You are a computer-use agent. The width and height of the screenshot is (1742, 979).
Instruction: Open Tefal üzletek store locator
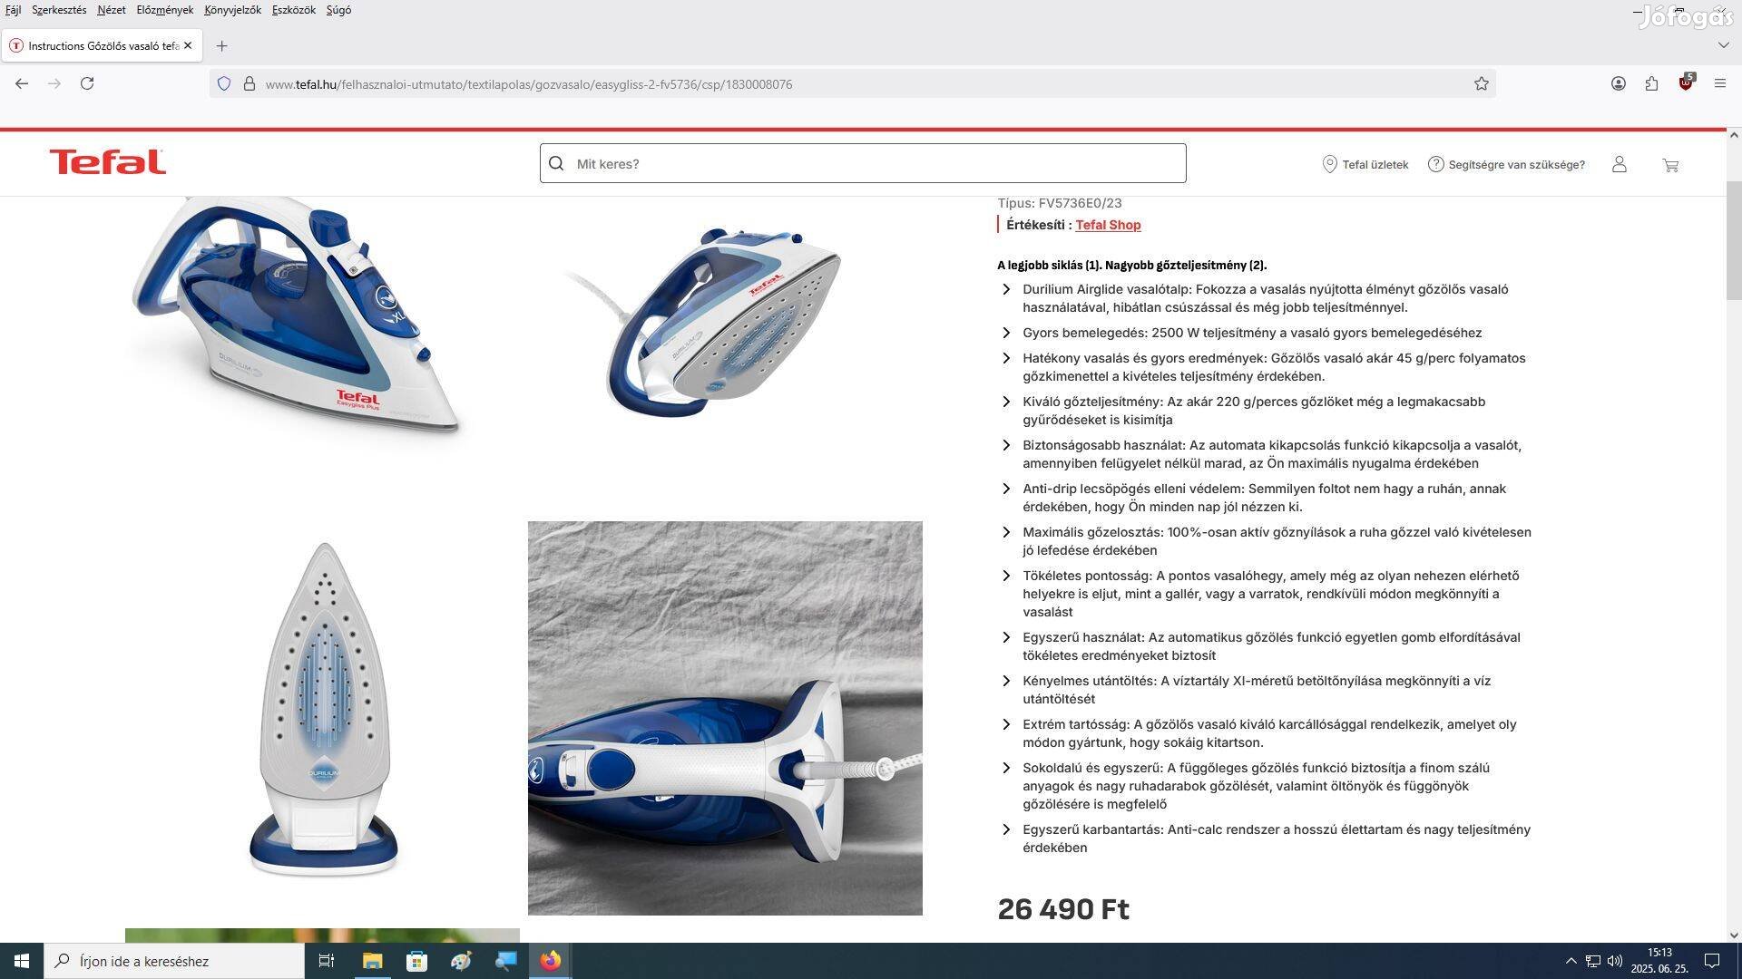pos(1365,164)
